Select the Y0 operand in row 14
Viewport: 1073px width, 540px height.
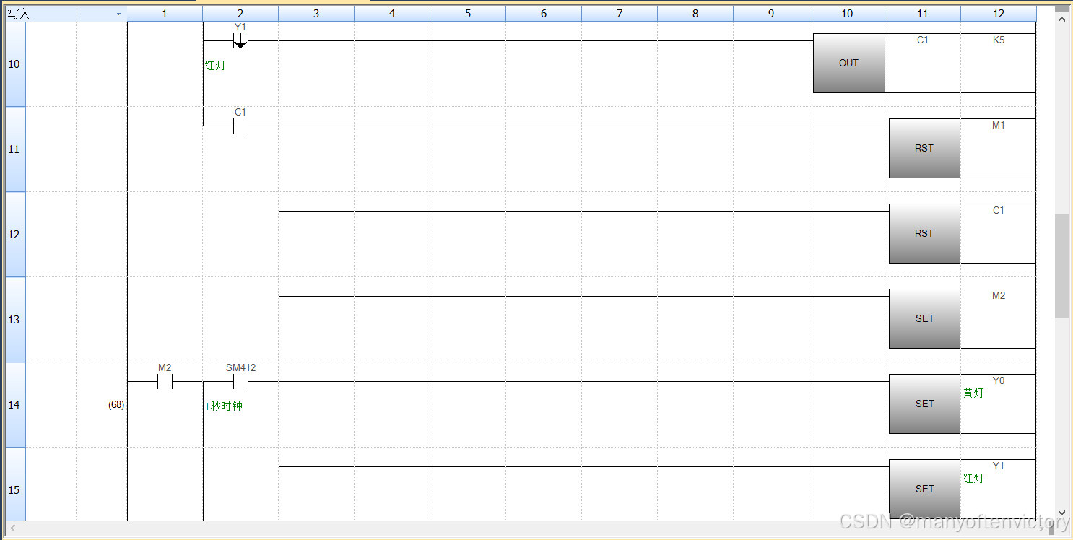point(999,381)
